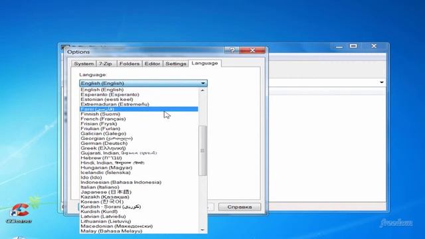The width and height of the screenshot is (425, 239).
Task: Select the Hebrew entry
Action: tap(139, 158)
